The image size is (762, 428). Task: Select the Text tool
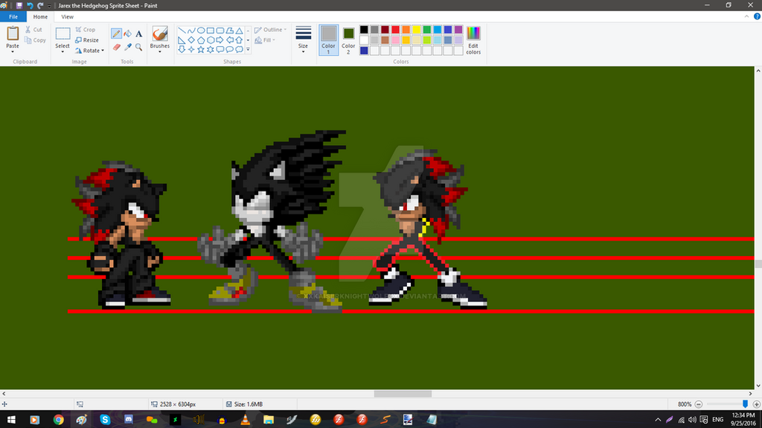[139, 33]
